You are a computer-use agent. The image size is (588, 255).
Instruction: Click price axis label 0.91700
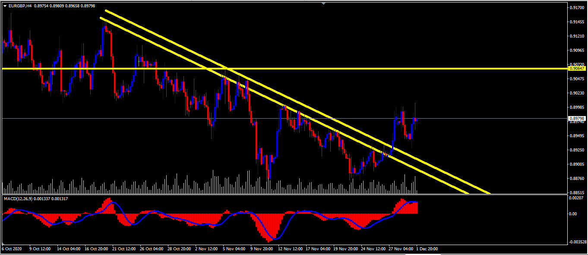[577, 8]
